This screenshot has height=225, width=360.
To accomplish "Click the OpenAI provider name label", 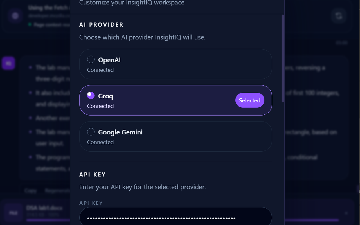I will coord(109,60).
